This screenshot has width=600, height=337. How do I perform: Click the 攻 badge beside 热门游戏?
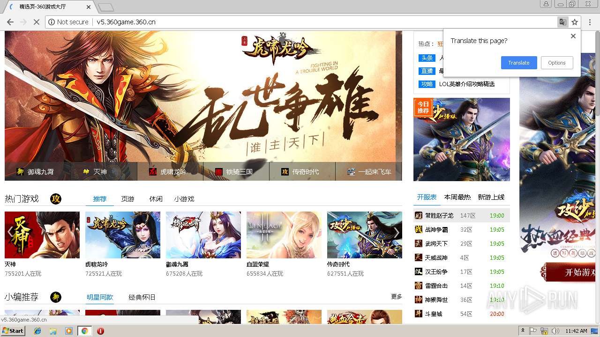click(x=56, y=199)
